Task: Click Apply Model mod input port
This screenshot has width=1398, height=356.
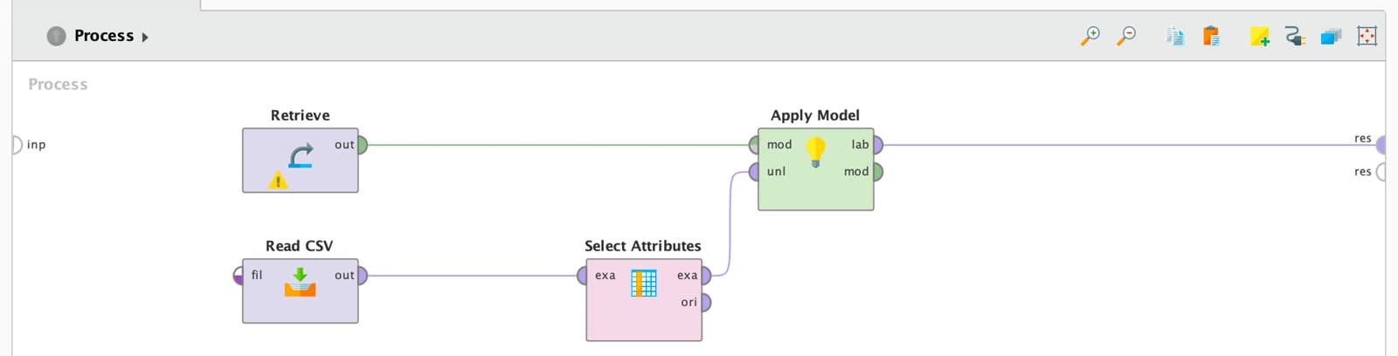Action: point(754,145)
